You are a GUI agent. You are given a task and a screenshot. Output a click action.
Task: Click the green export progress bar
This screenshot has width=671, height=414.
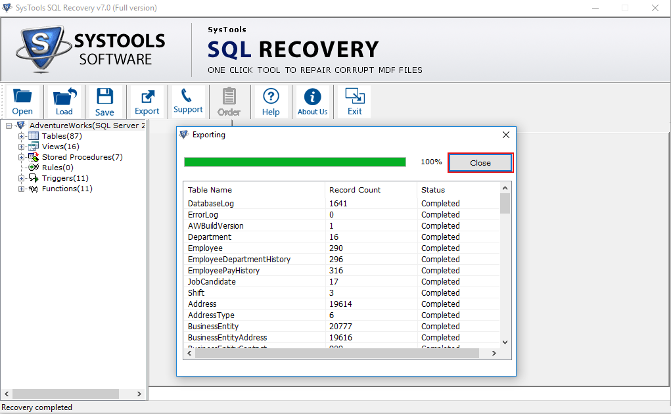(295, 162)
